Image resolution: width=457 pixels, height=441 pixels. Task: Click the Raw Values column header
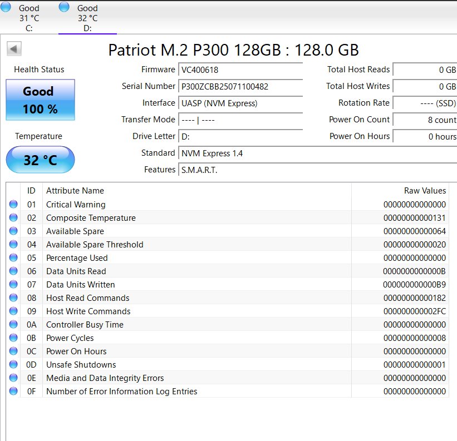coord(425,191)
